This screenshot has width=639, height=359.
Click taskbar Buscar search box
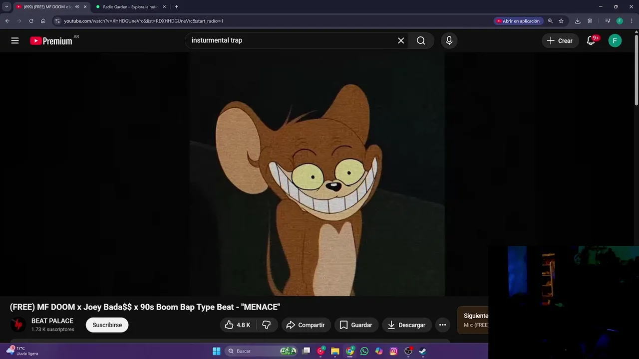point(262,351)
